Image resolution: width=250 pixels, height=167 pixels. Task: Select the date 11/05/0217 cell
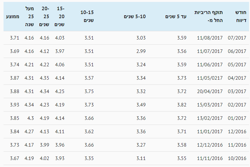pos(210,78)
